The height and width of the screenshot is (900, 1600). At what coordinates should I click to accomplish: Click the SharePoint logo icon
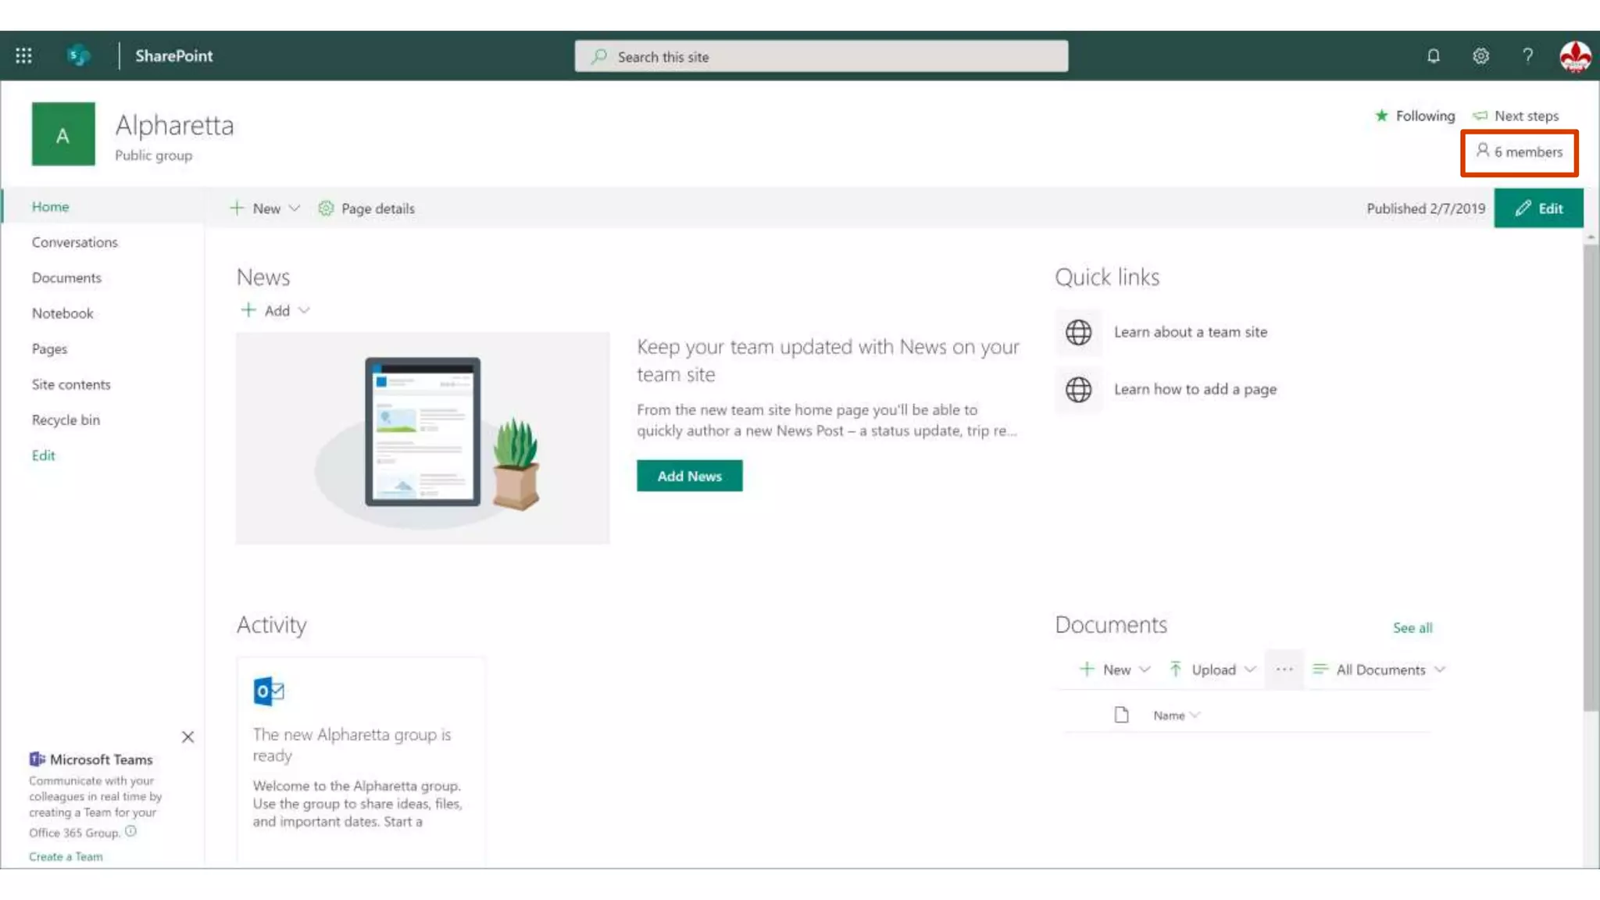pyautogui.click(x=78, y=55)
